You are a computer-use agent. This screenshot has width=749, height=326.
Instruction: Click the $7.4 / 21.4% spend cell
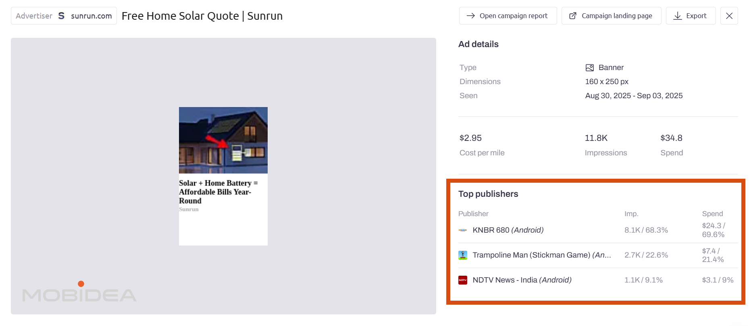tap(713, 255)
